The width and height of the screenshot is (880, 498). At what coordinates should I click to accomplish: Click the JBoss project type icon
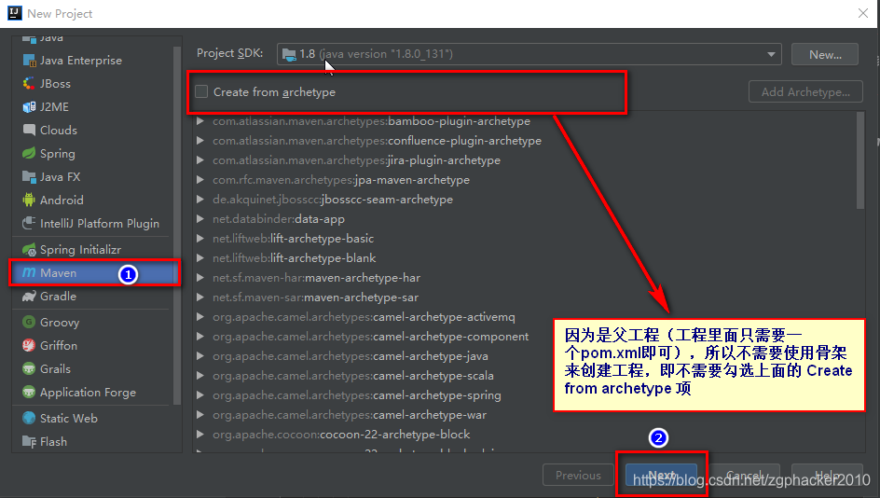coord(29,84)
